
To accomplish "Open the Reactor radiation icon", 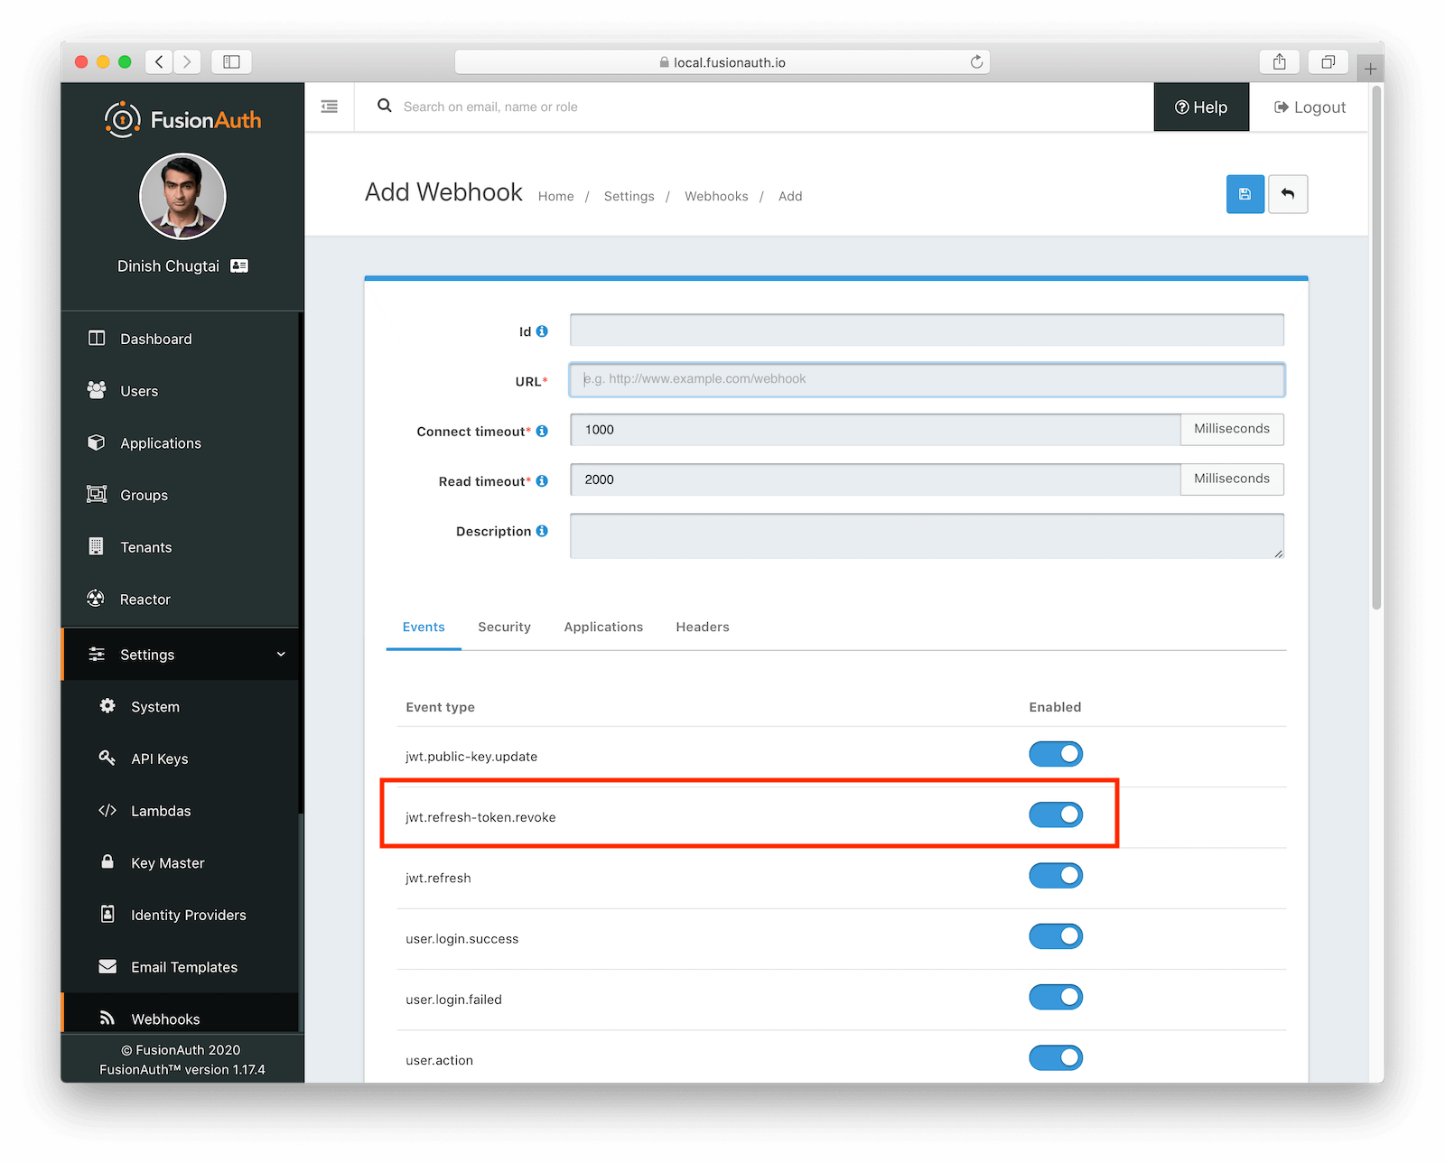I will click(x=97, y=598).
